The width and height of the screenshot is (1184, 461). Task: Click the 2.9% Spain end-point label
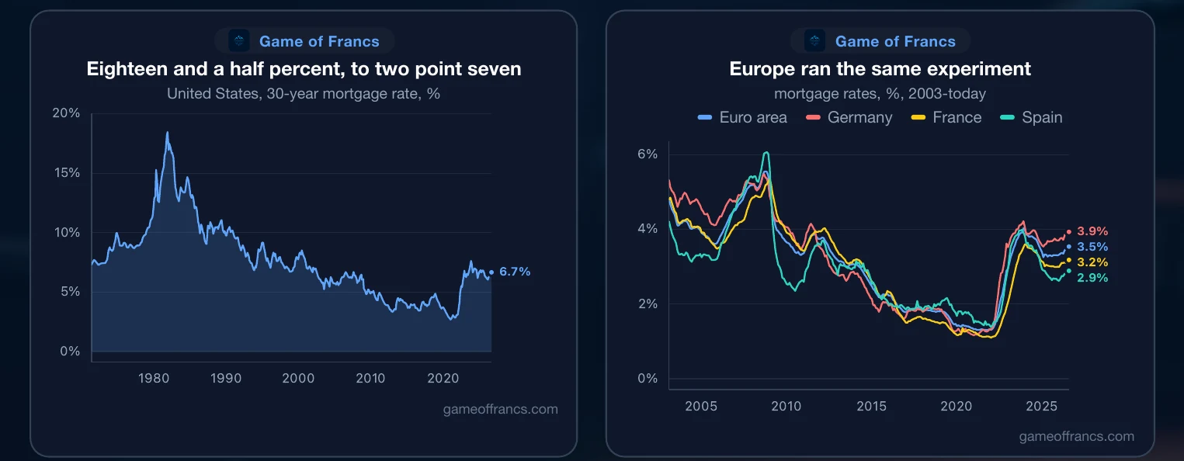pos(1092,278)
